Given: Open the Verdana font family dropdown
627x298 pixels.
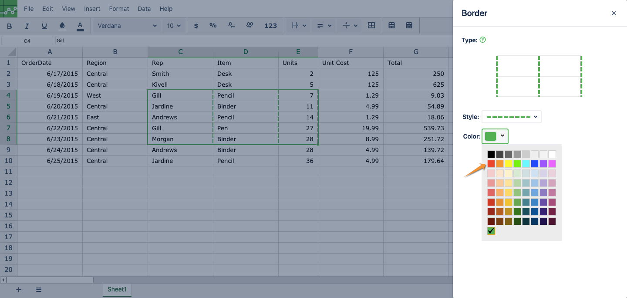Looking at the screenshot, I should [127, 26].
